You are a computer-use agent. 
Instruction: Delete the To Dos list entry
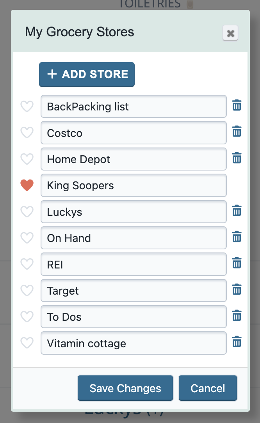pos(237,316)
